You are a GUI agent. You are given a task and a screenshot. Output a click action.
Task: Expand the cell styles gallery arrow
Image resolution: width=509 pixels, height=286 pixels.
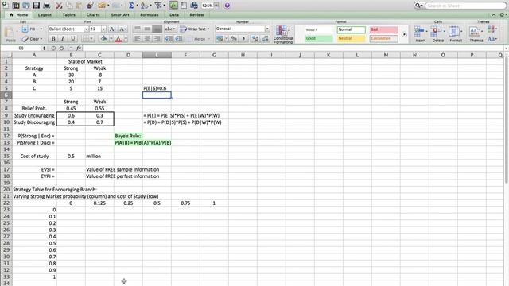(404, 34)
